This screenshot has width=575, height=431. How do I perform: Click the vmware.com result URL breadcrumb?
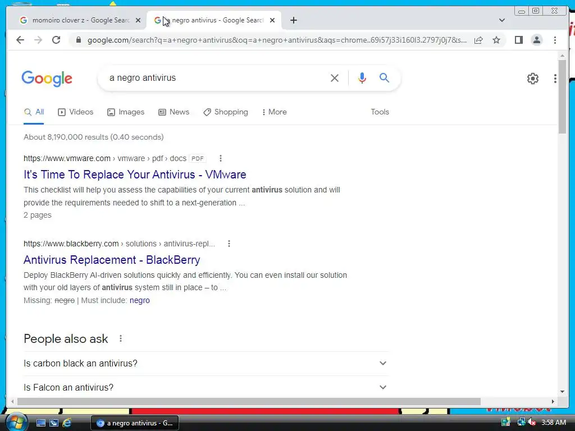pos(105,158)
